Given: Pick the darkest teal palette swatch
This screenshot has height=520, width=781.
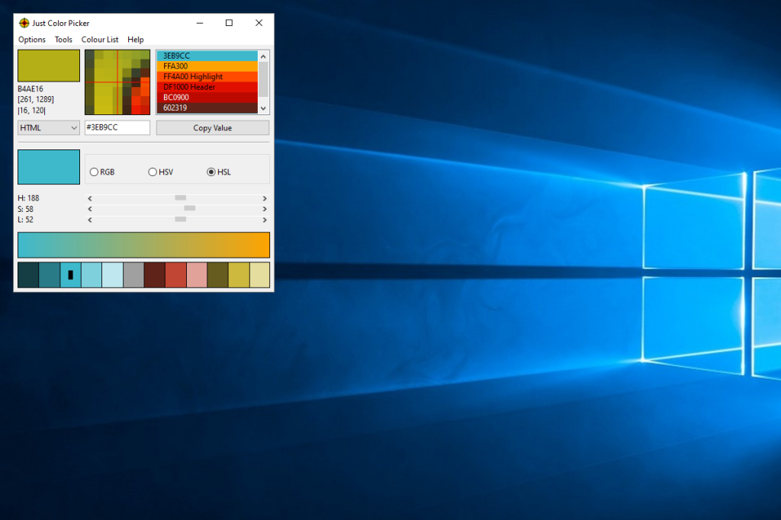Looking at the screenshot, I should tap(28, 275).
